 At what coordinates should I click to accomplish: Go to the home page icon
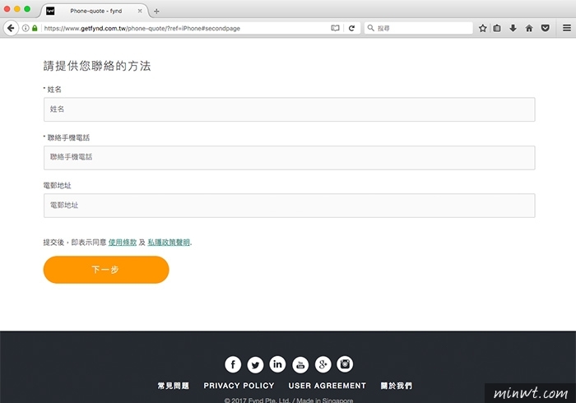point(529,28)
